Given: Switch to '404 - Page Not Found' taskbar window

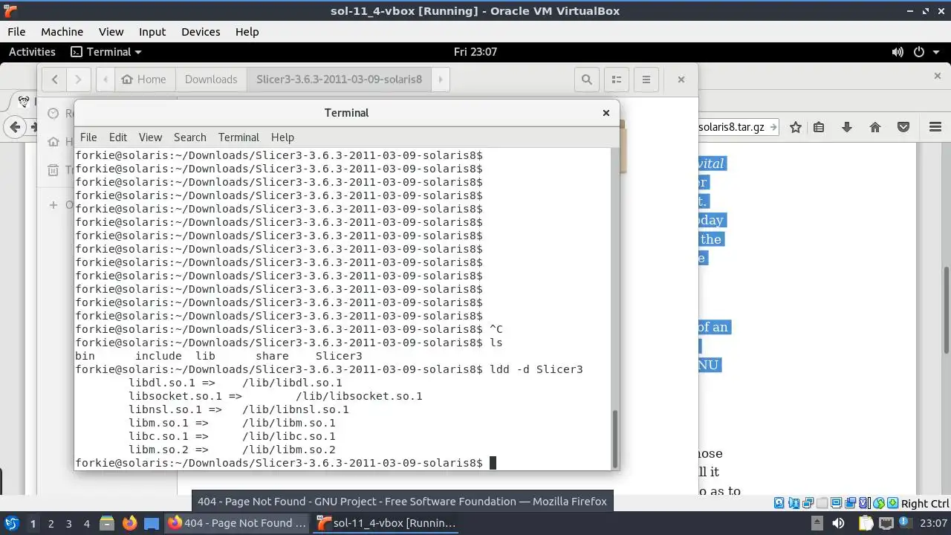Looking at the screenshot, I should click(x=238, y=523).
